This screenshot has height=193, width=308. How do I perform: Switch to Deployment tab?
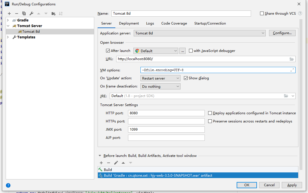[x=129, y=23]
